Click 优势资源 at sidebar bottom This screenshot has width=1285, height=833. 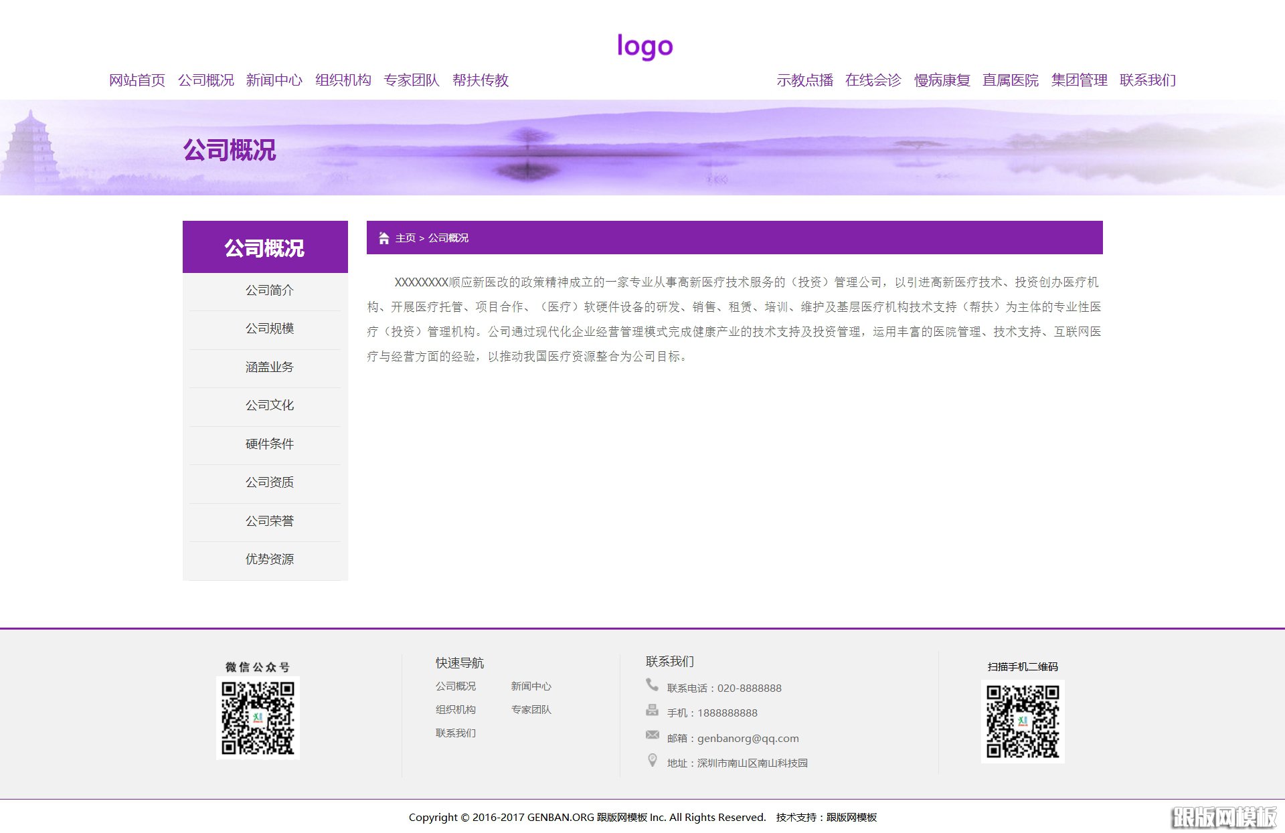(270, 560)
